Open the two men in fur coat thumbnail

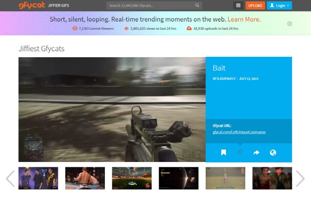point(272,178)
